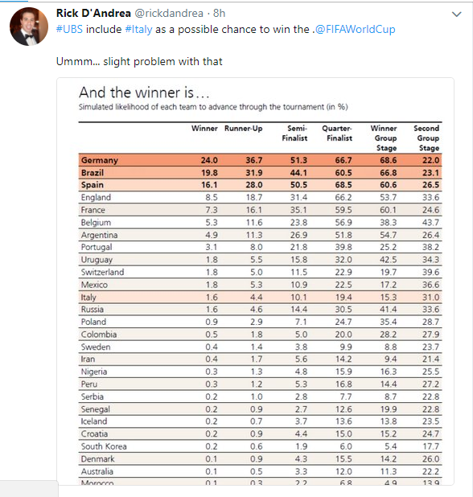Expand the tweet options chevron menu
This screenshot has height=497, width=473.
pyautogui.click(x=456, y=14)
